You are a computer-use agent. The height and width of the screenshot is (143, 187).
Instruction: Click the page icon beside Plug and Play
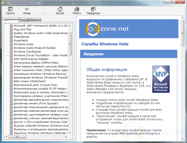click(x=11, y=30)
